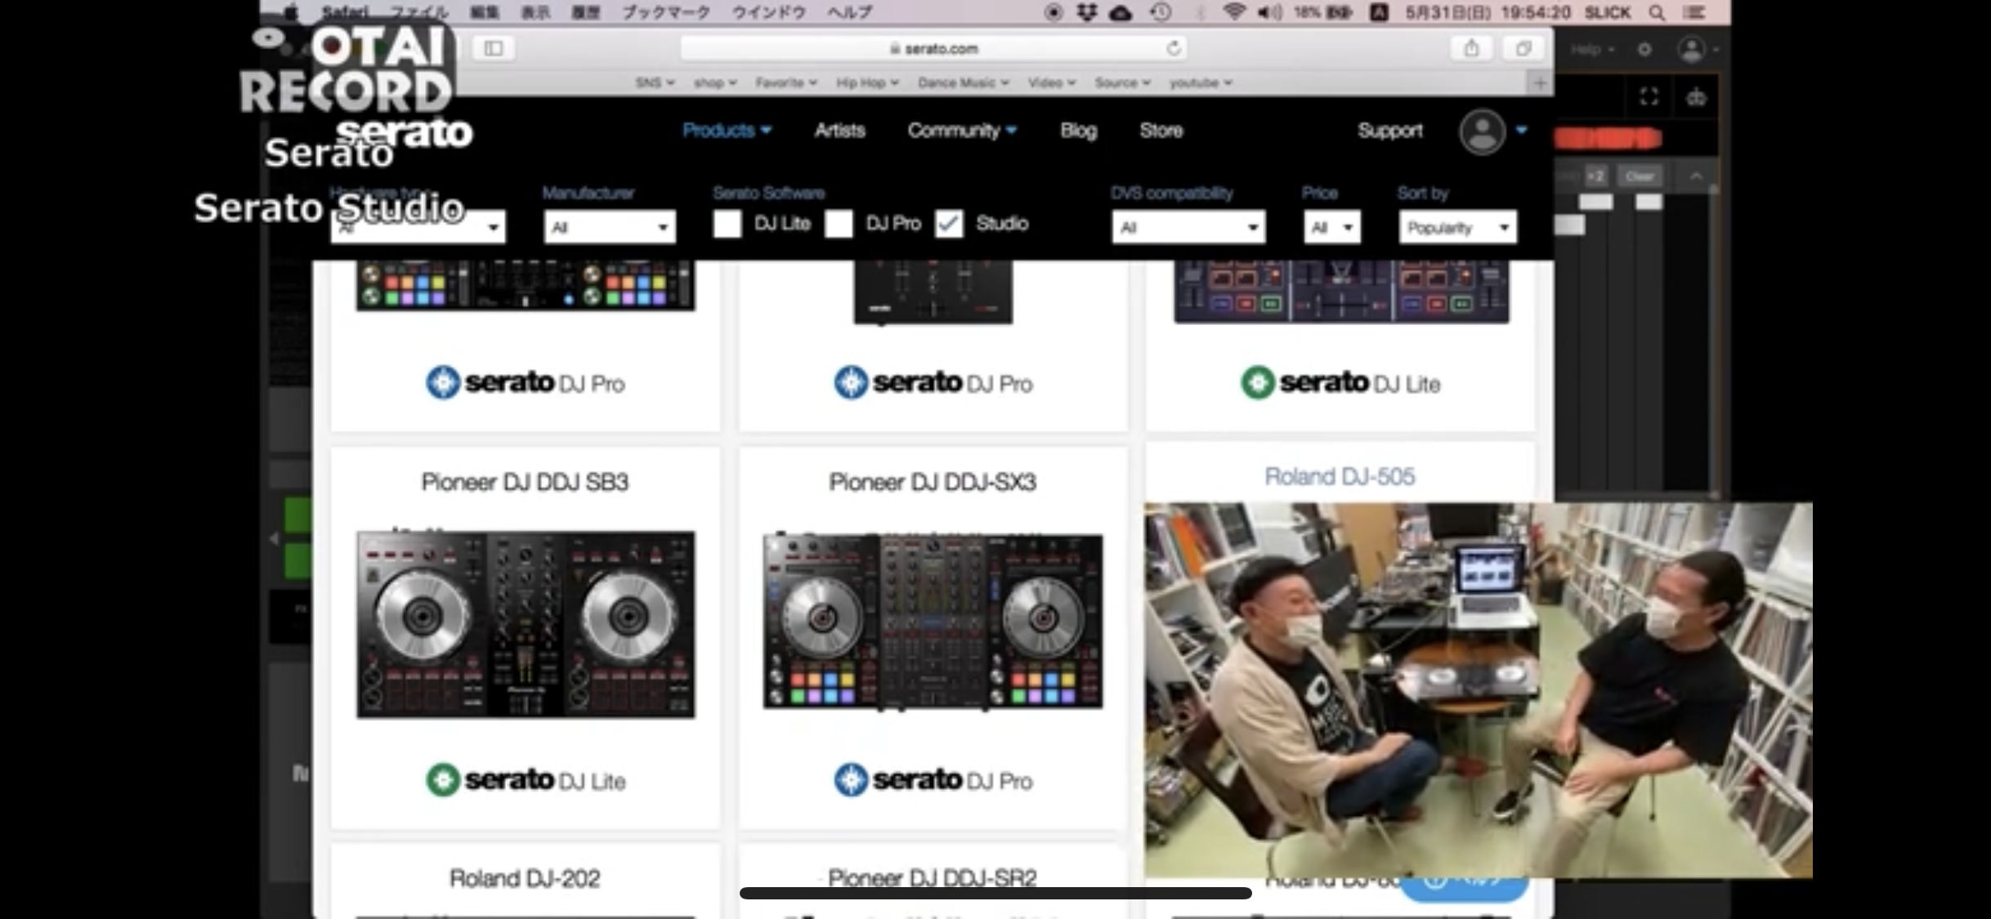Open the Apple menu
The width and height of the screenshot is (1991, 919).
[291, 12]
